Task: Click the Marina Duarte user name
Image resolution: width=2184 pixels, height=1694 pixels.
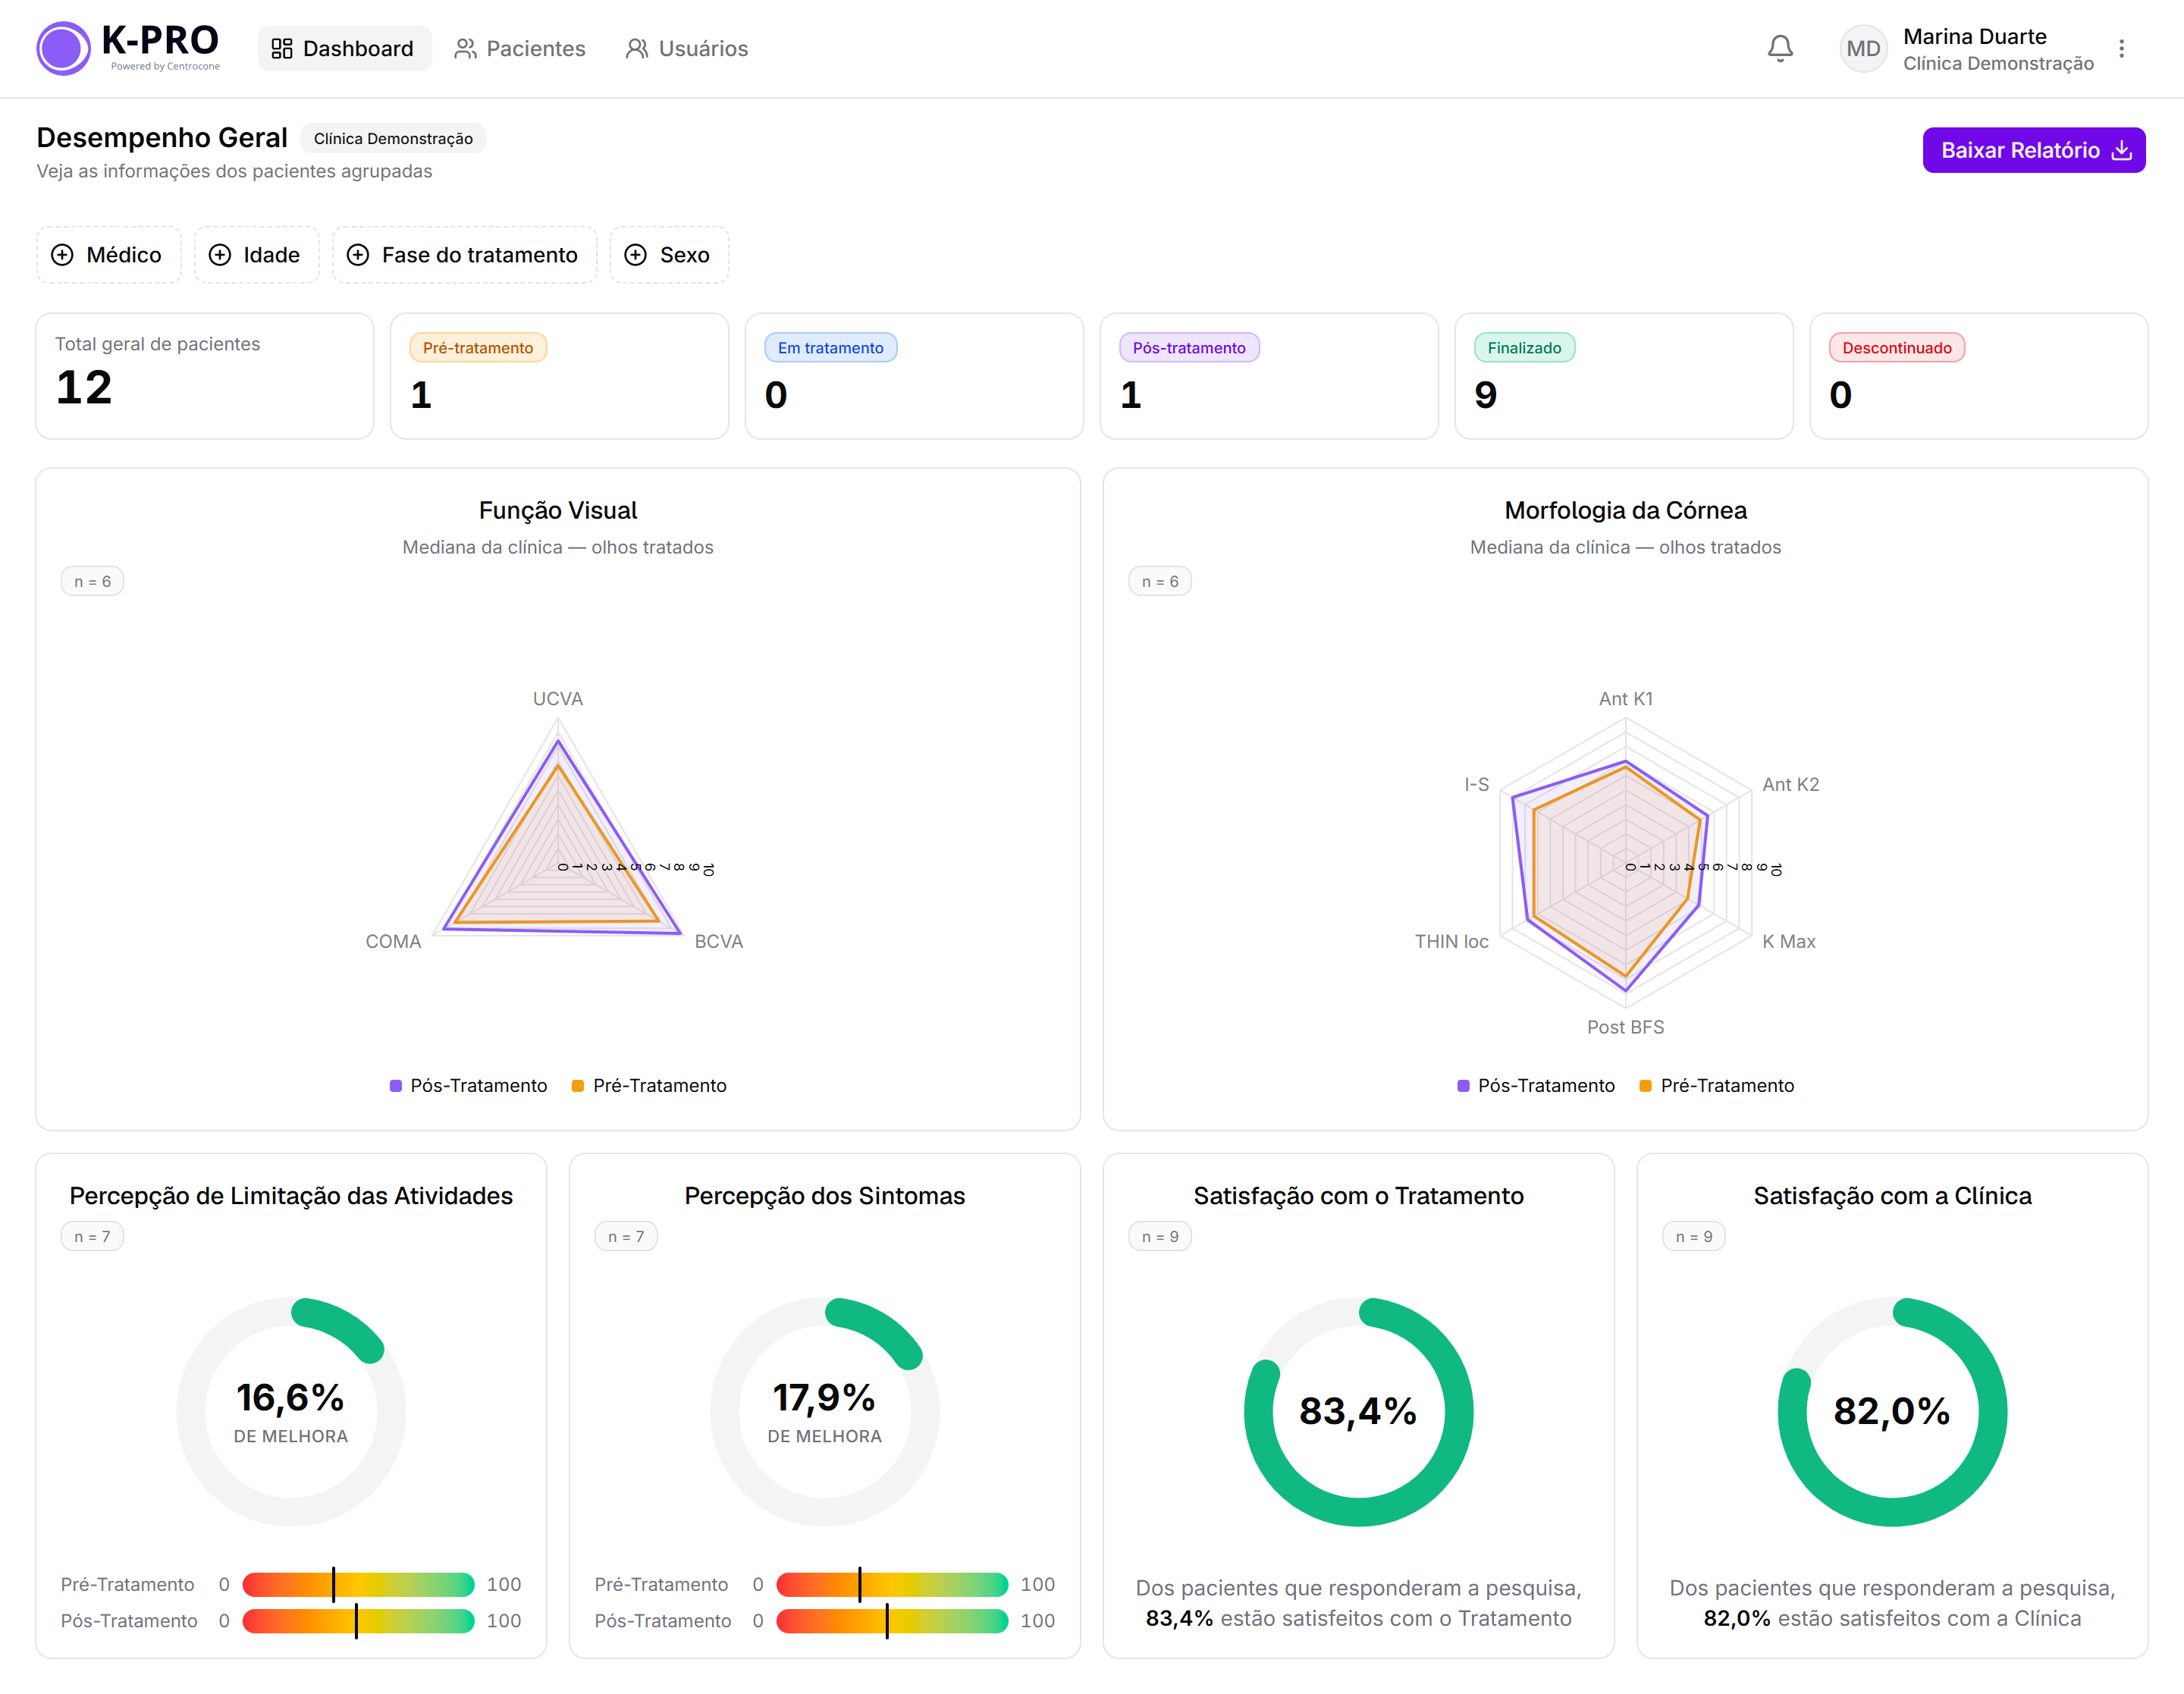Action: click(x=1975, y=36)
